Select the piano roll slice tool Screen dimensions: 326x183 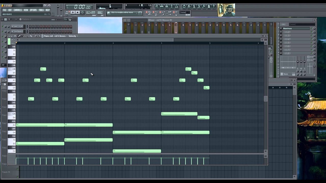[31, 36]
